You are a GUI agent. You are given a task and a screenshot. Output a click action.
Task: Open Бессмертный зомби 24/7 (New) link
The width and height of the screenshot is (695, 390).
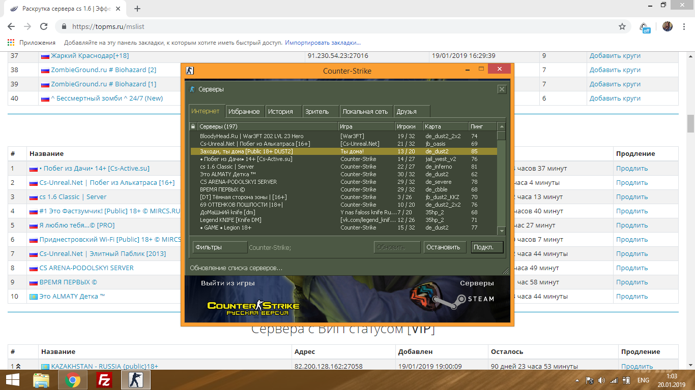click(x=107, y=99)
